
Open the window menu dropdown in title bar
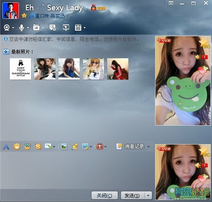[x=171, y=3]
